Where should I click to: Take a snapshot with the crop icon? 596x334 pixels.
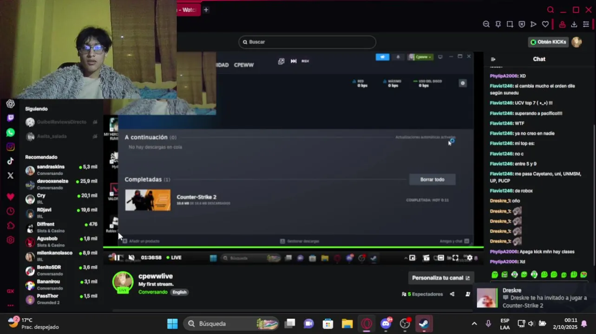click(510, 24)
